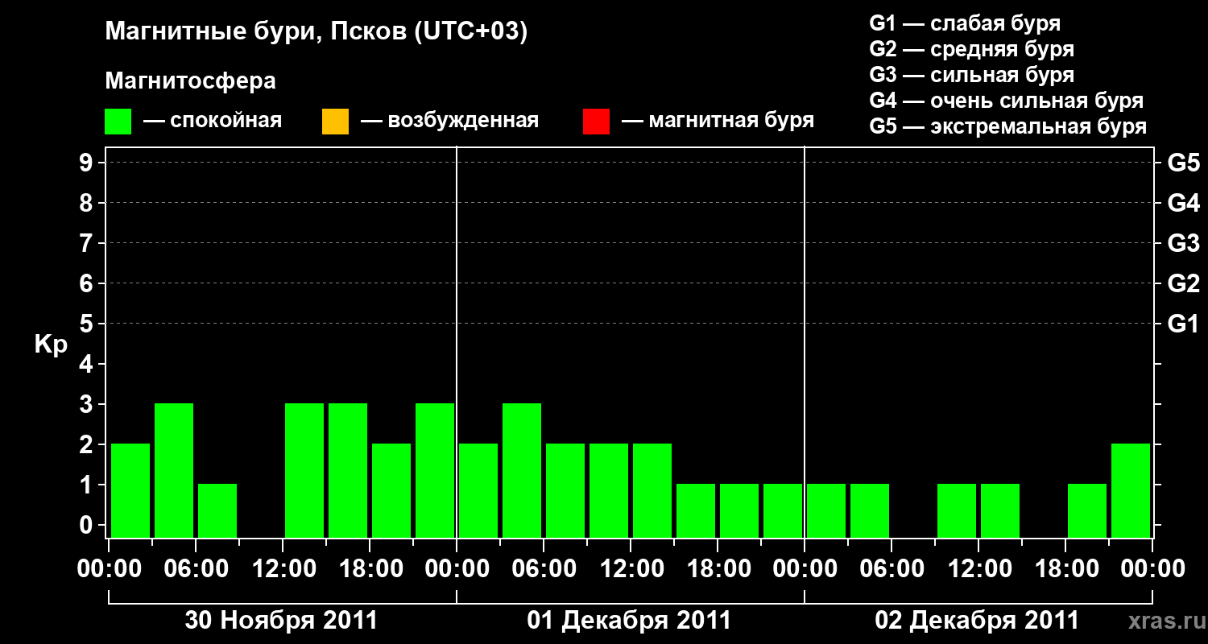Click the 12:00 time label above 02 Декабря
Viewport: 1208px width, 644px height.
[x=978, y=569]
